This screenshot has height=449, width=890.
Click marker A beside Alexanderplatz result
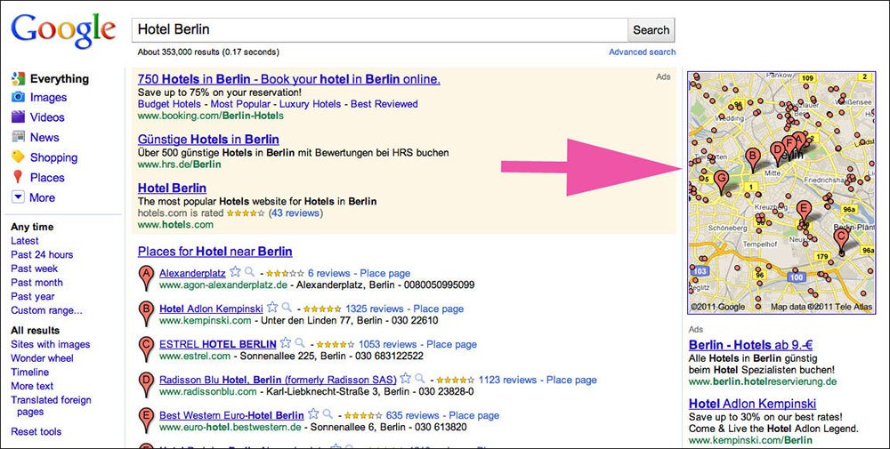tap(147, 277)
